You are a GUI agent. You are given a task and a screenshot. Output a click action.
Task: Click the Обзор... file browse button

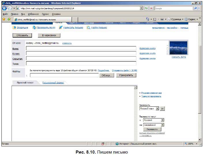click(x=107, y=75)
